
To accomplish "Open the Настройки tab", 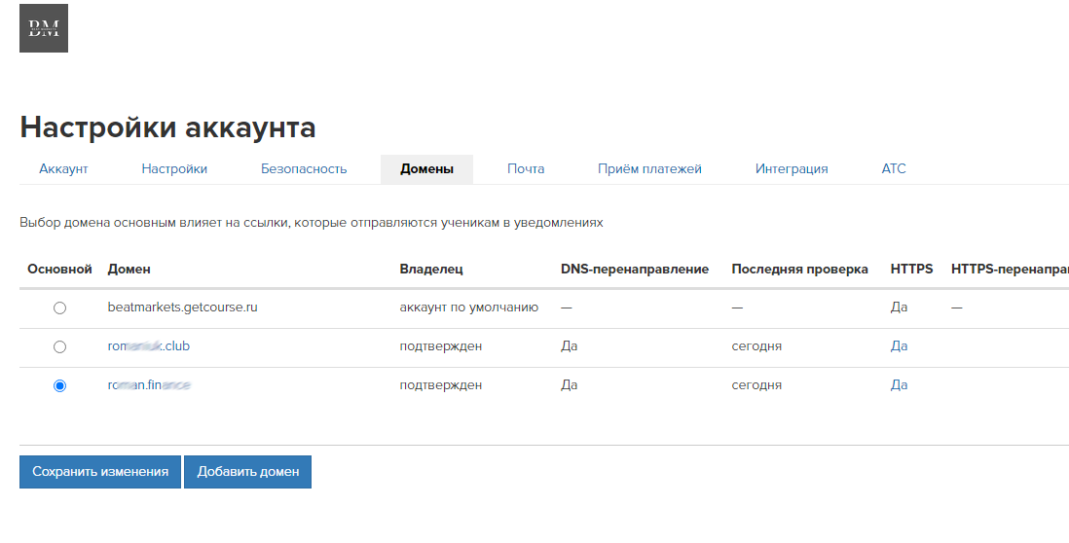I will tap(174, 169).
